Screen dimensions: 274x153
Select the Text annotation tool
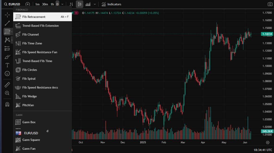(x=7, y=65)
